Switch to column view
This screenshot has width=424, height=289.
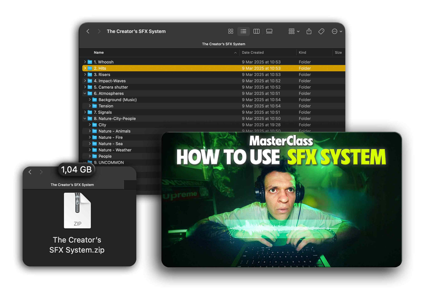click(x=256, y=31)
